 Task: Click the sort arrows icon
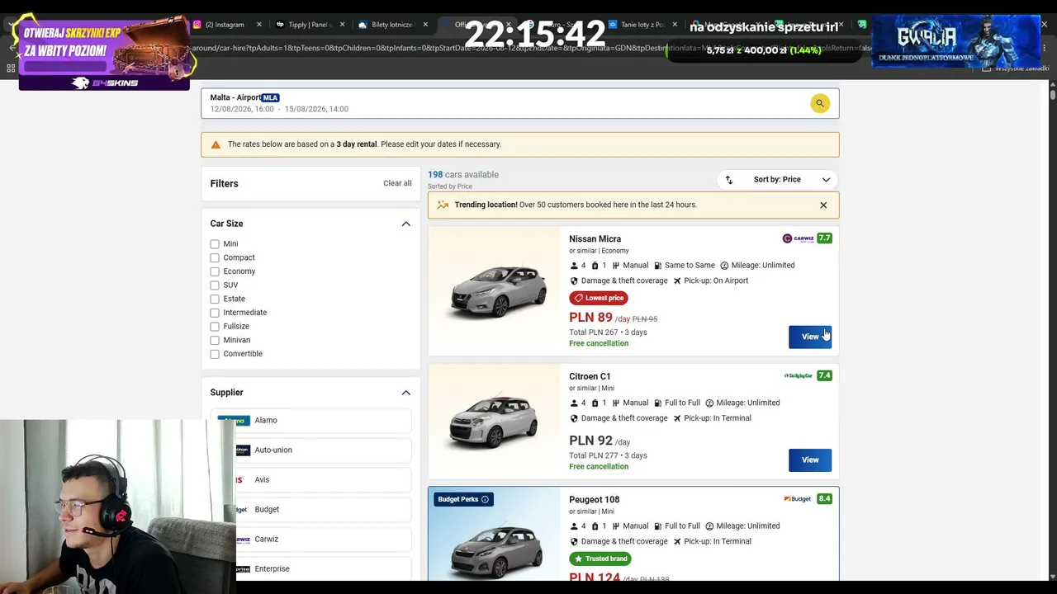click(x=728, y=180)
